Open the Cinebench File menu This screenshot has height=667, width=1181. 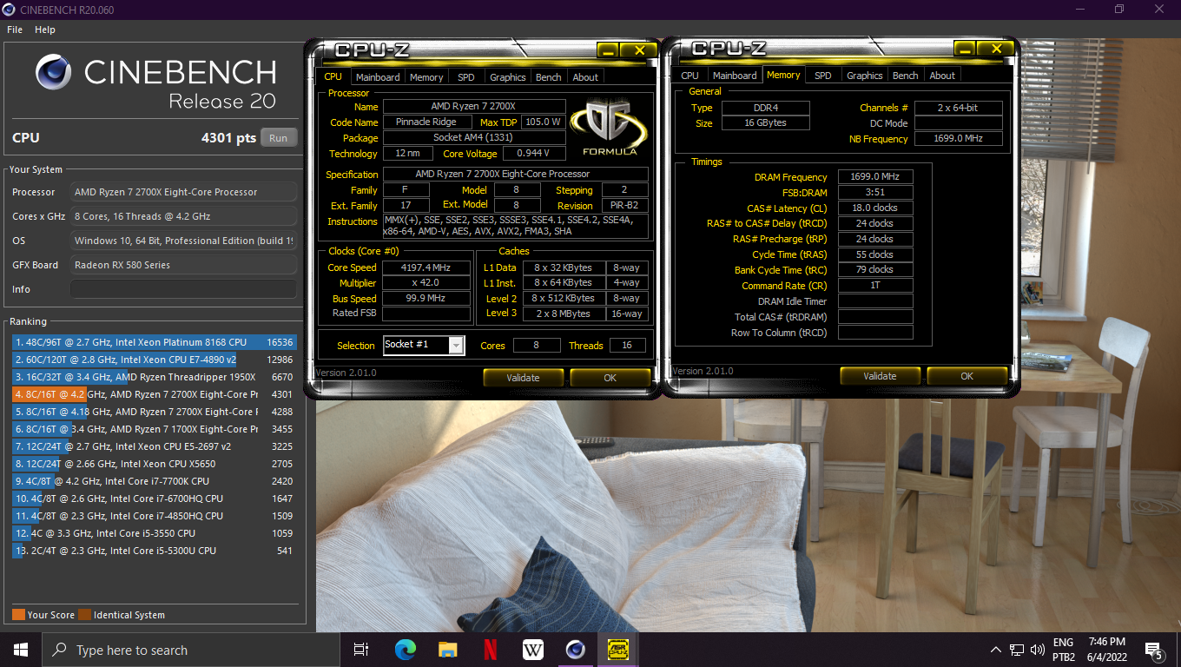[15, 30]
